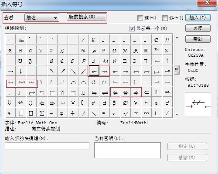This screenshot has width=218, height=174.
Task: Click the 帮助 button
Action: point(198,39)
